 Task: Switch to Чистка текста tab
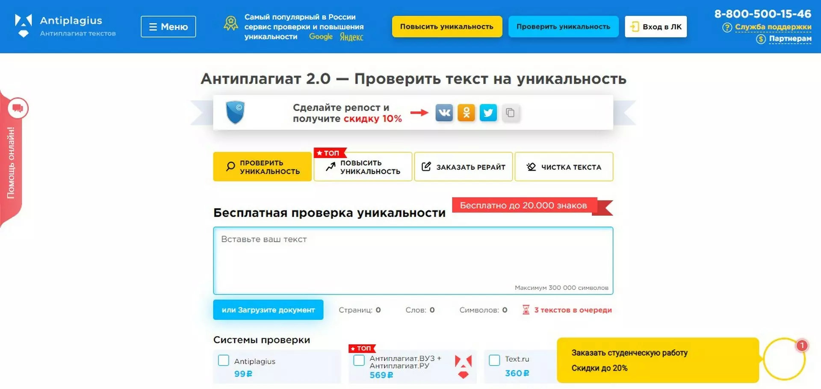(564, 167)
